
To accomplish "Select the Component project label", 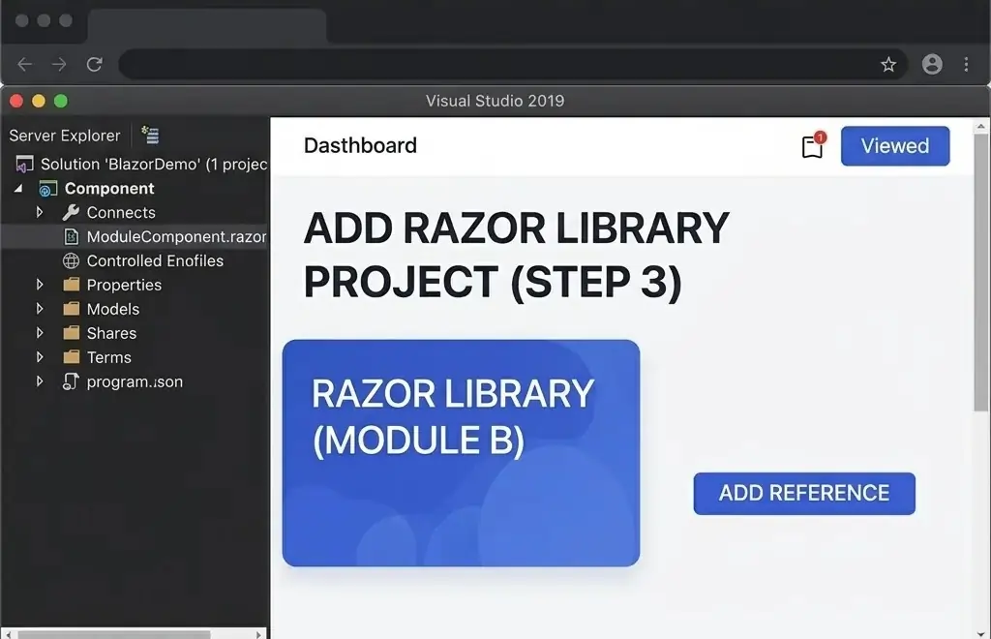I will [x=109, y=189].
